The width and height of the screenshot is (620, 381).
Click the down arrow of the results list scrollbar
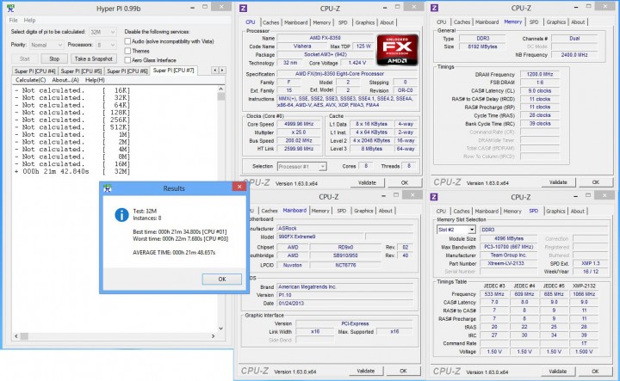point(220,328)
